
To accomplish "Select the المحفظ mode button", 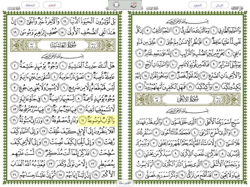I will coord(30,5).
